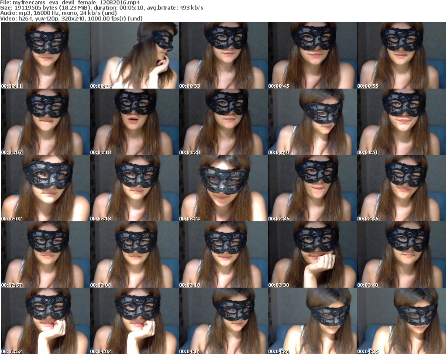Open the thumbnail at 00:04:35
Image resolution: width=447 pixels, height=354 pixels.
click(x=402, y=321)
